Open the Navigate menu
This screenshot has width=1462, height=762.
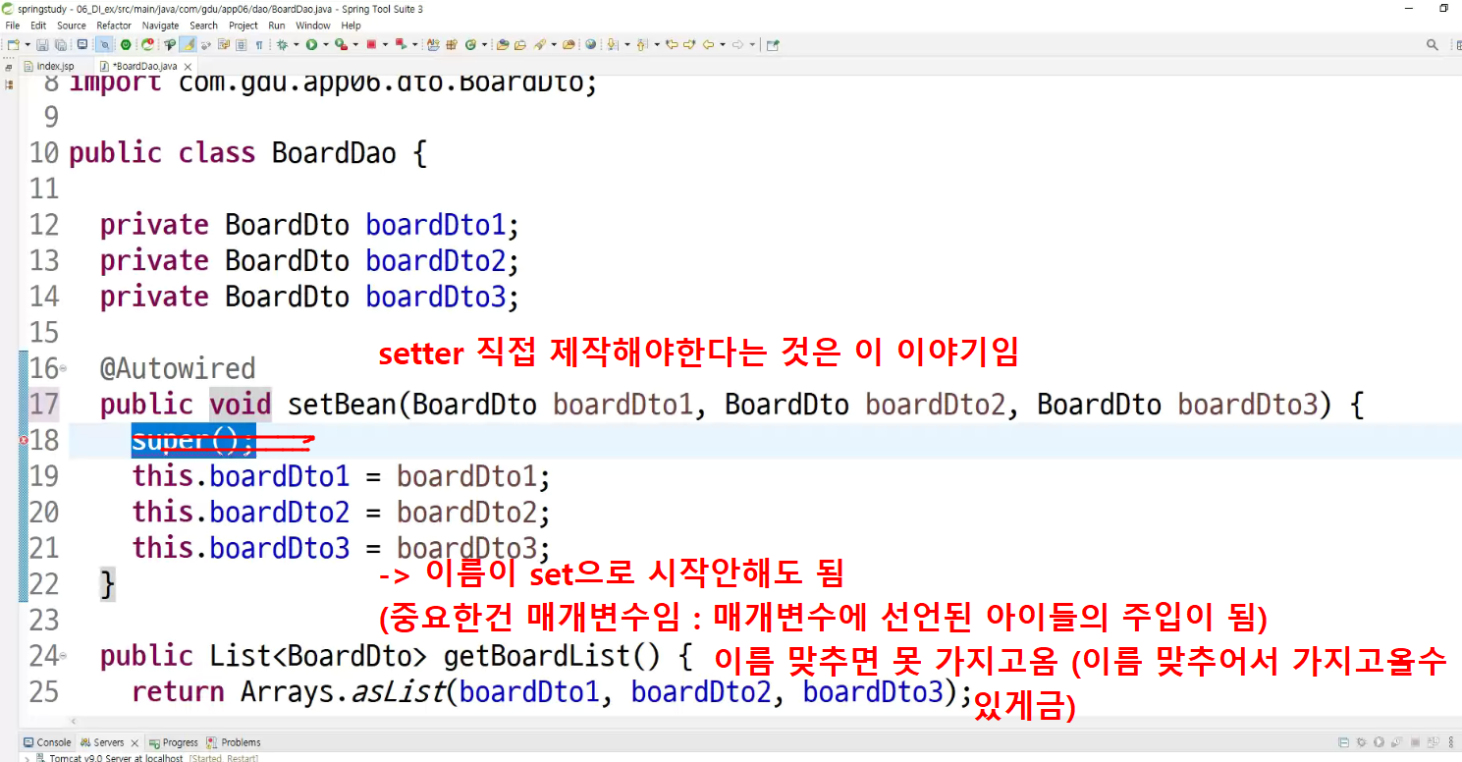[160, 26]
